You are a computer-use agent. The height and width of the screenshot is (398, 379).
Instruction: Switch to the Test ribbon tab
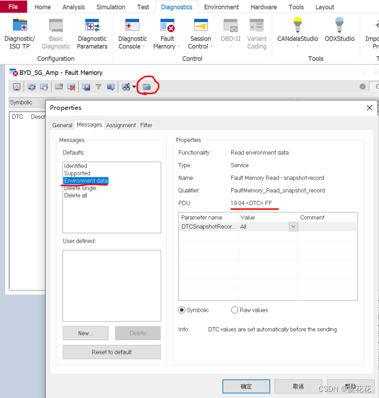143,7
